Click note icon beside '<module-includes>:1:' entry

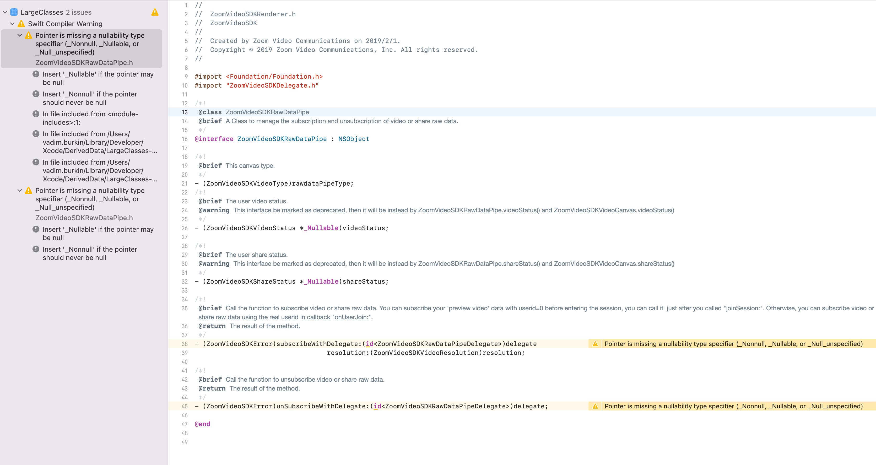[36, 114]
